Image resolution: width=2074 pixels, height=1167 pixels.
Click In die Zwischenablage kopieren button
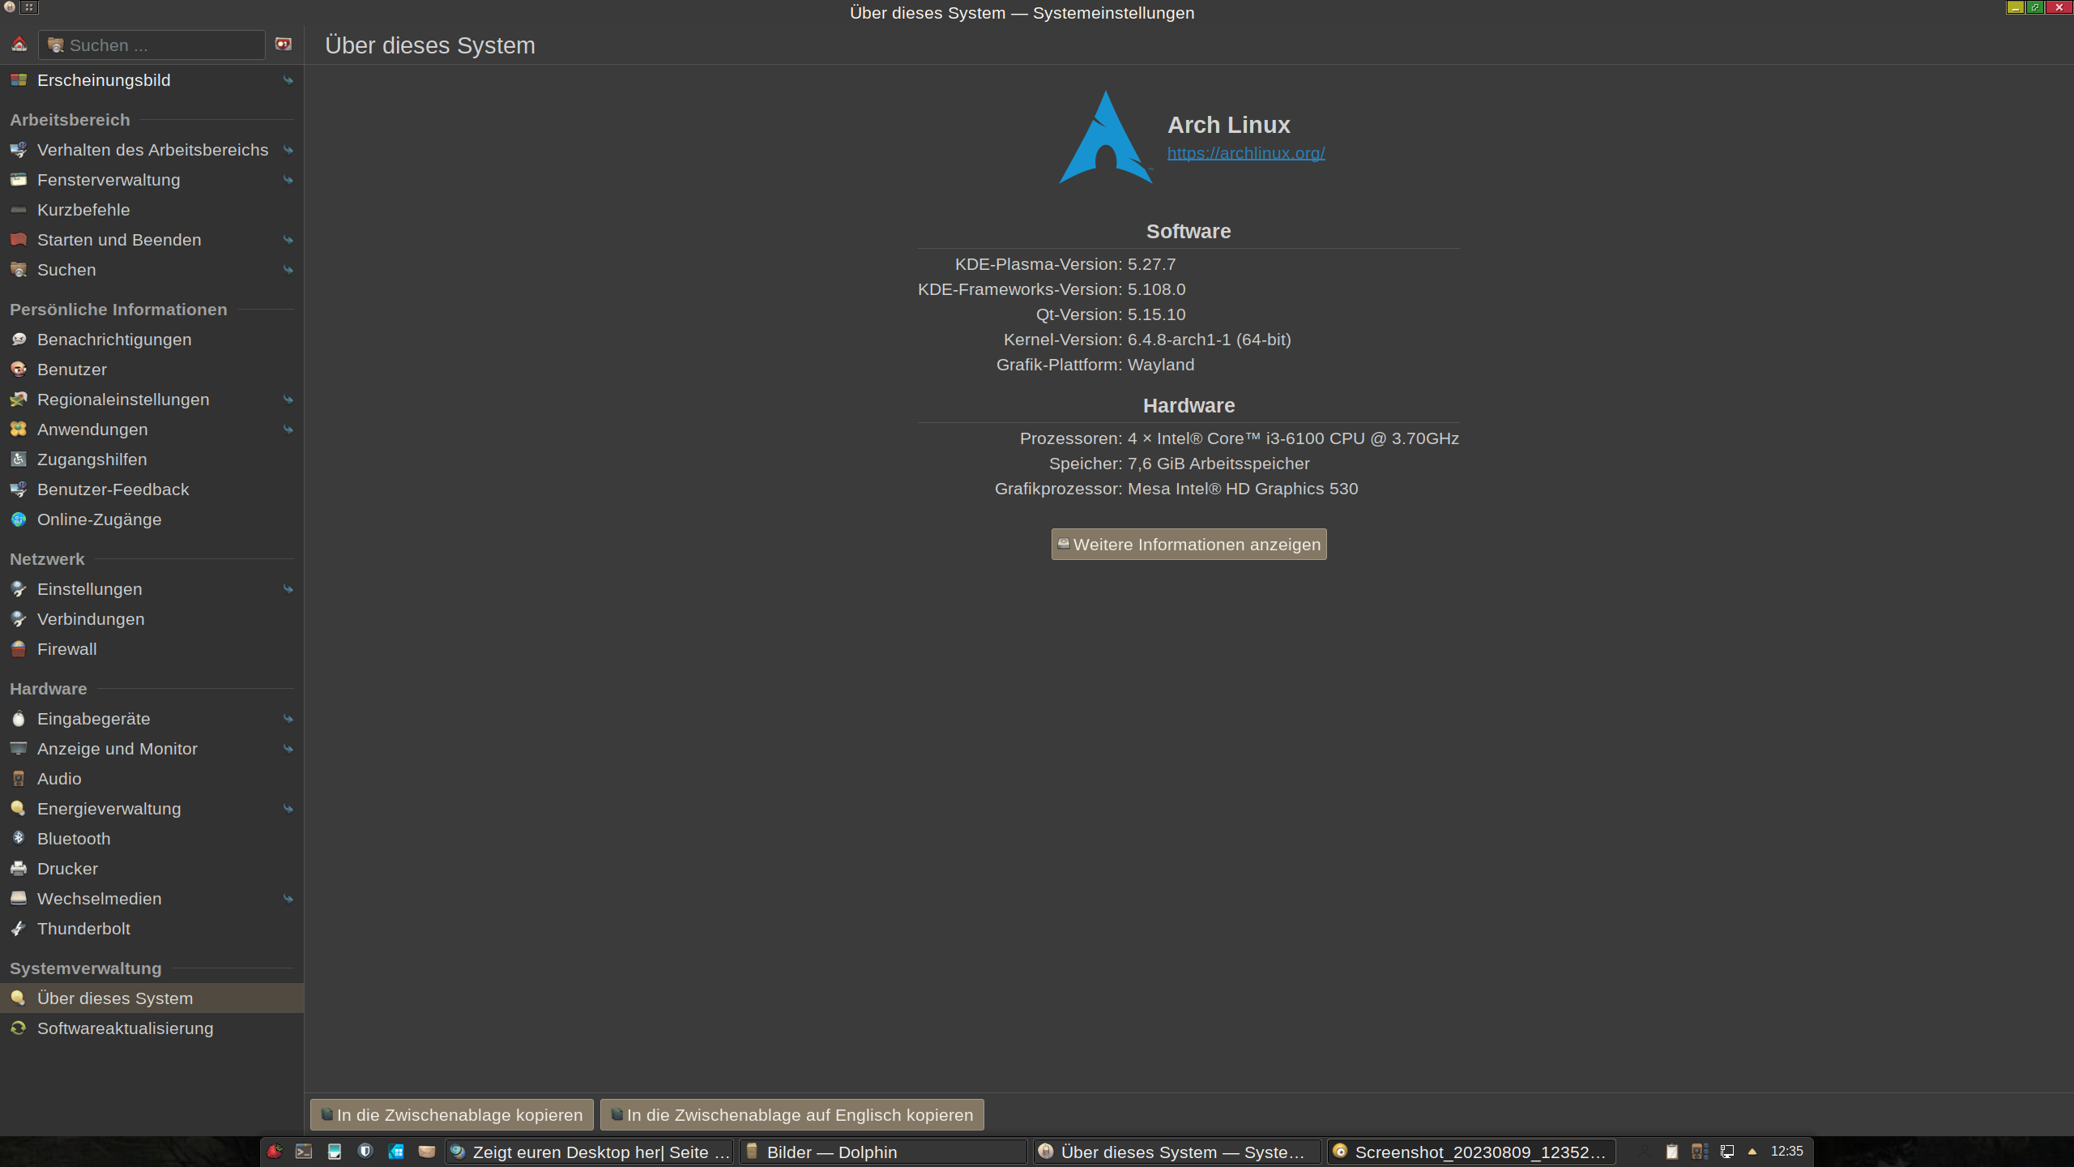pyautogui.click(x=451, y=1114)
